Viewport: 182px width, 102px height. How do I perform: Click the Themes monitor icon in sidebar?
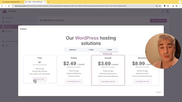[3, 22]
